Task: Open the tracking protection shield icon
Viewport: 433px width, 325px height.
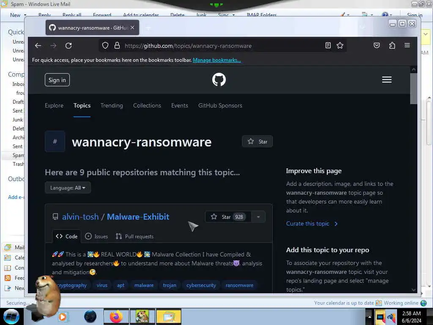Action: [x=105, y=46]
